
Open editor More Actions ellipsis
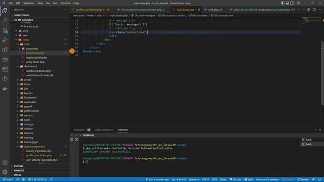pos(319,10)
